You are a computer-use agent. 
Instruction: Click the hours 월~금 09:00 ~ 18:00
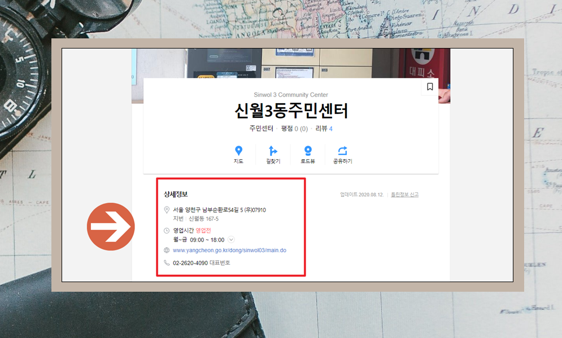(199, 240)
